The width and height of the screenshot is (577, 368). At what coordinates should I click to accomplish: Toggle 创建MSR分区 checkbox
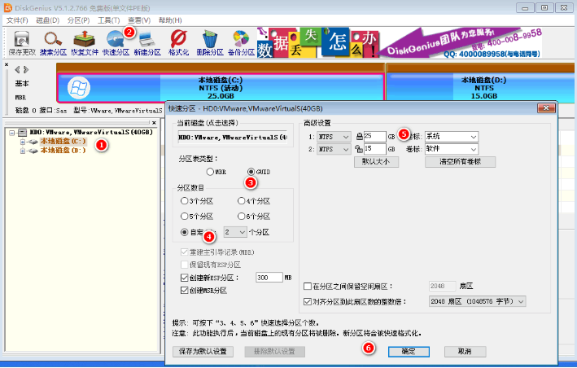click(185, 291)
